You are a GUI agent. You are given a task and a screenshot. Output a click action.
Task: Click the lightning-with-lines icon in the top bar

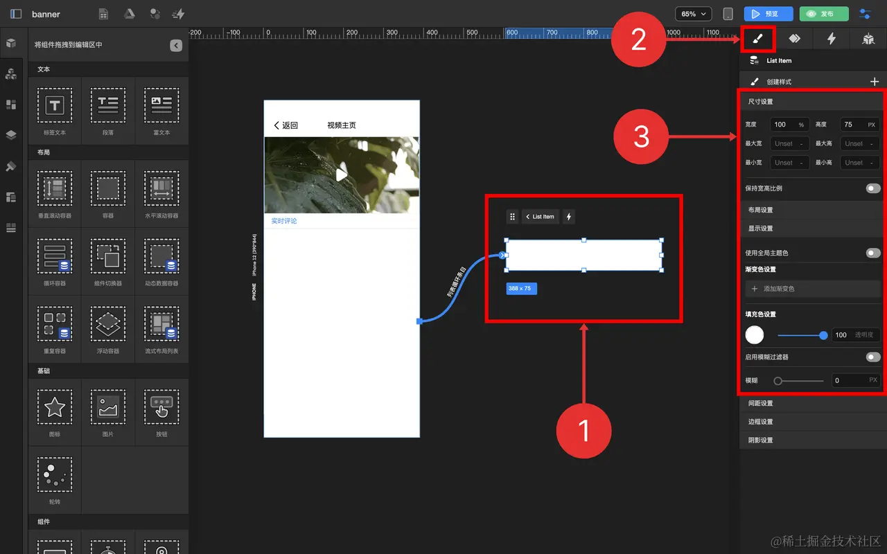[x=178, y=14]
